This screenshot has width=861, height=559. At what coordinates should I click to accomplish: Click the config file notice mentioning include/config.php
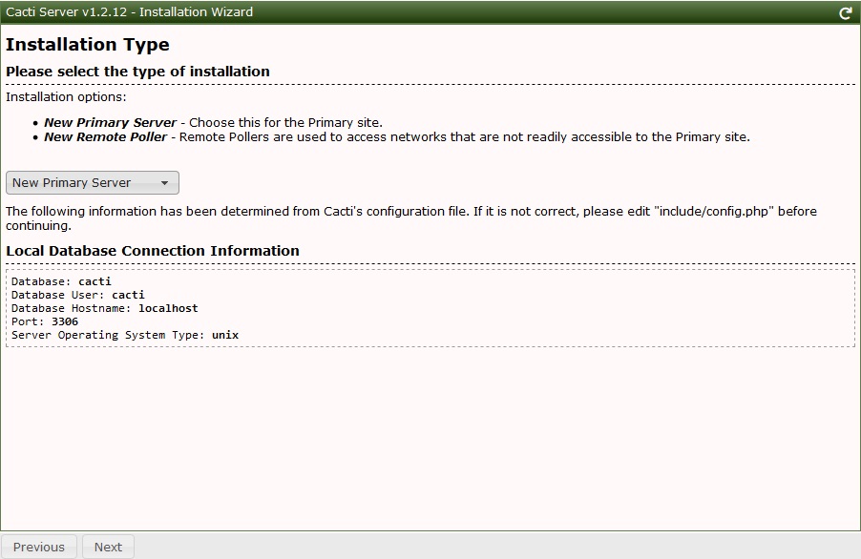411,218
